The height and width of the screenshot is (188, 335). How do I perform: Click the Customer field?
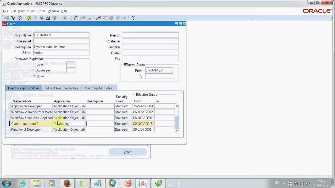(x=151, y=41)
